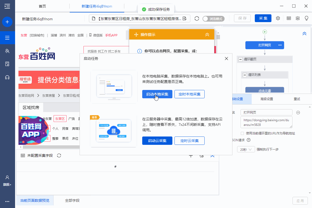Switch to the 全部字段 tab
The image size is (312, 208).
point(72,200)
